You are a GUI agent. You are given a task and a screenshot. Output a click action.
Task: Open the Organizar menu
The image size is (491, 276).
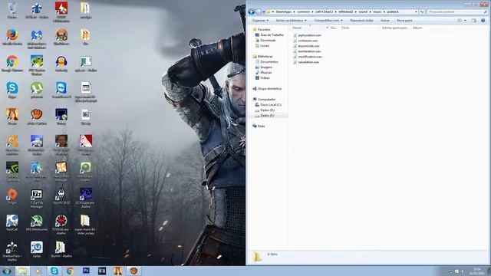(x=260, y=21)
